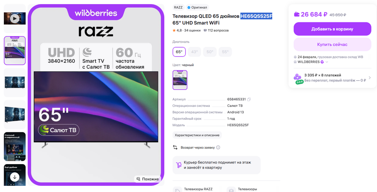Expand the WILDBERRIES seller dropdown chevron
Screen dimensions: 377x192
(x=327, y=62)
